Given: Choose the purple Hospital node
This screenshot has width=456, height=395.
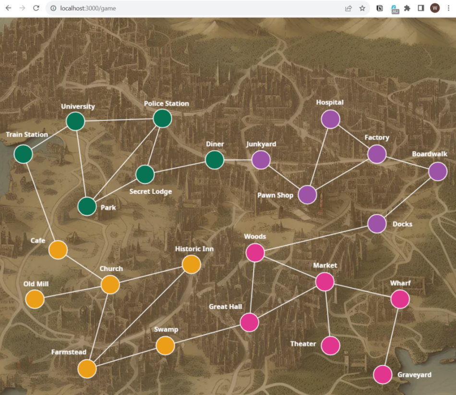Looking at the screenshot, I should (330, 119).
